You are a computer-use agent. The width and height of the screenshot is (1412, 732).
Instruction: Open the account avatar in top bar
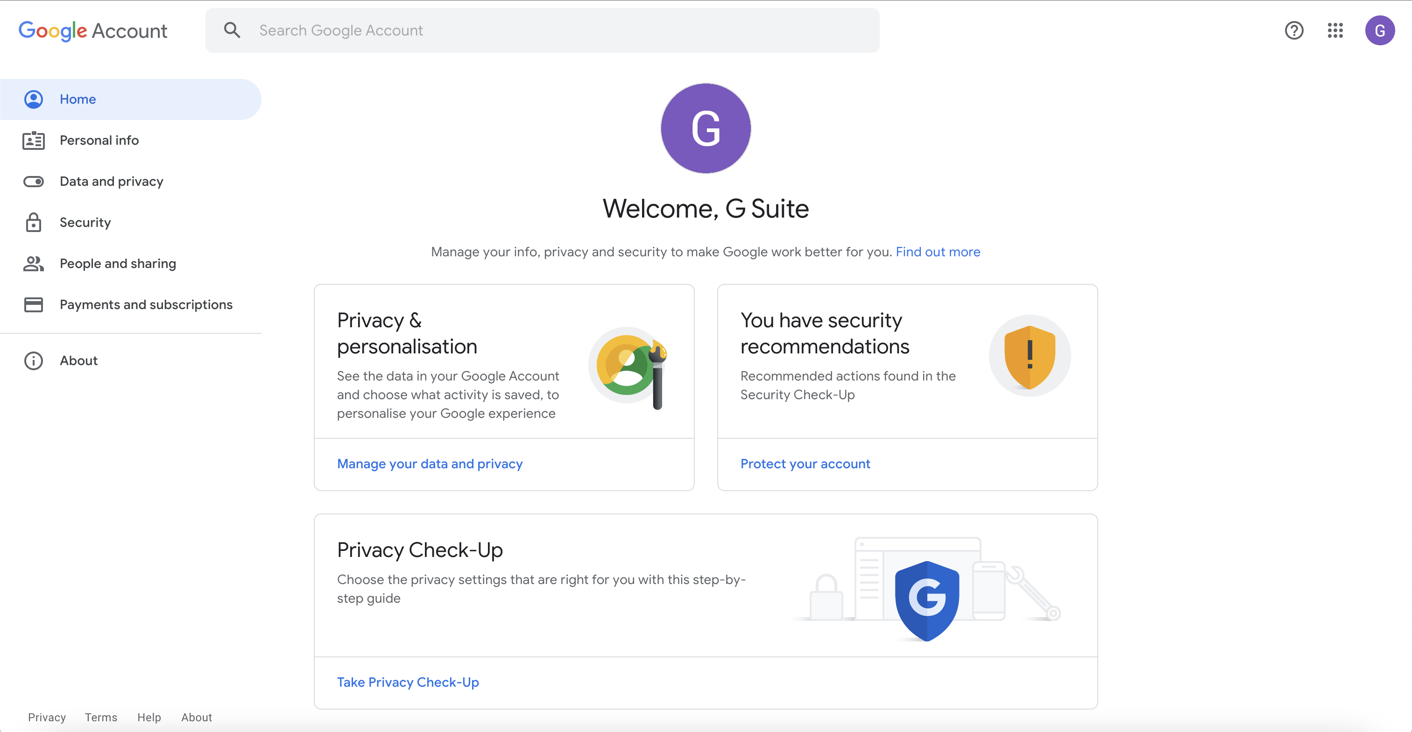tap(1379, 30)
